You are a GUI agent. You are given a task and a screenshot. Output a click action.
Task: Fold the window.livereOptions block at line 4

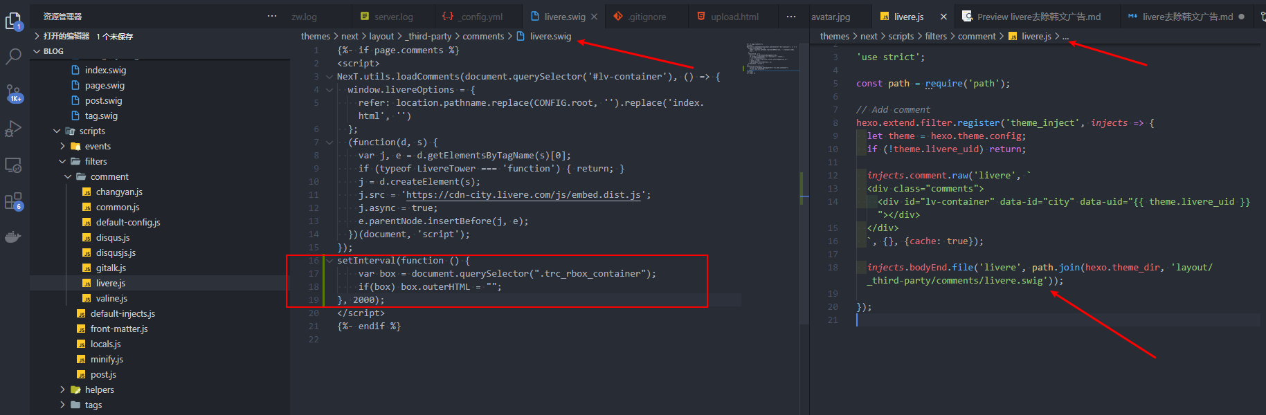coord(329,90)
